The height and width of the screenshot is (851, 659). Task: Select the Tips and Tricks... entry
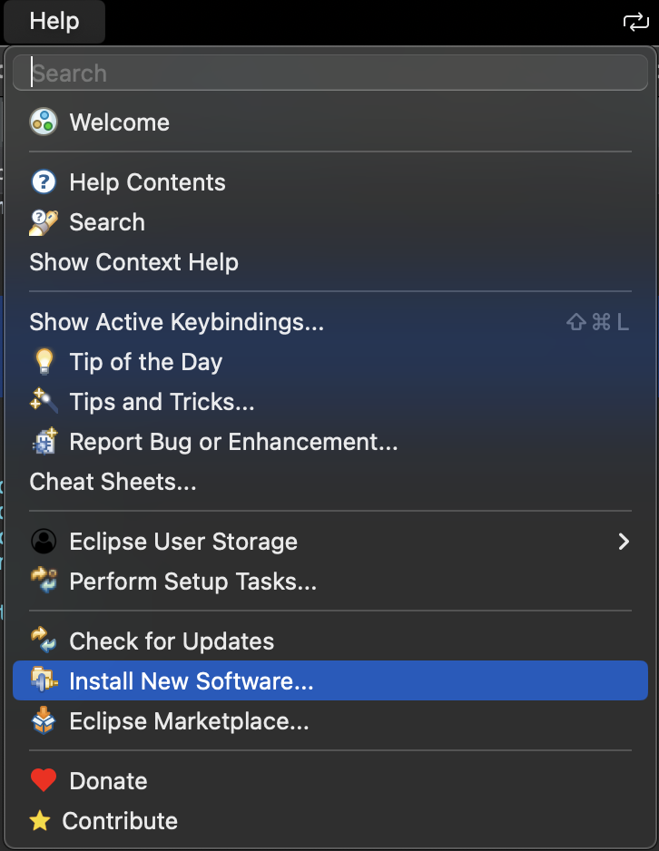click(x=330, y=402)
